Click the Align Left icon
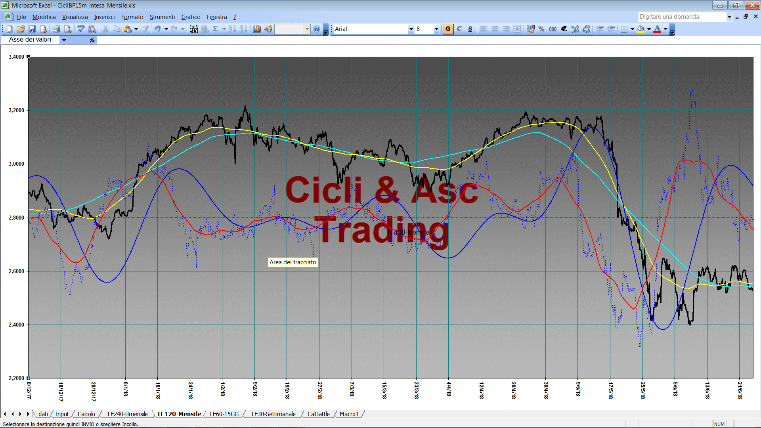 [484, 29]
